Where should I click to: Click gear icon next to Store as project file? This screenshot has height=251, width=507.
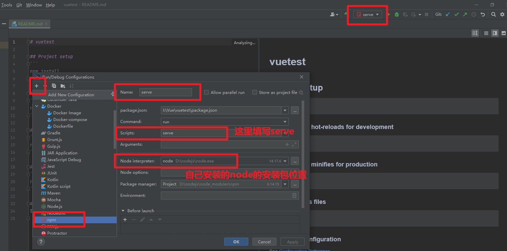[301, 93]
